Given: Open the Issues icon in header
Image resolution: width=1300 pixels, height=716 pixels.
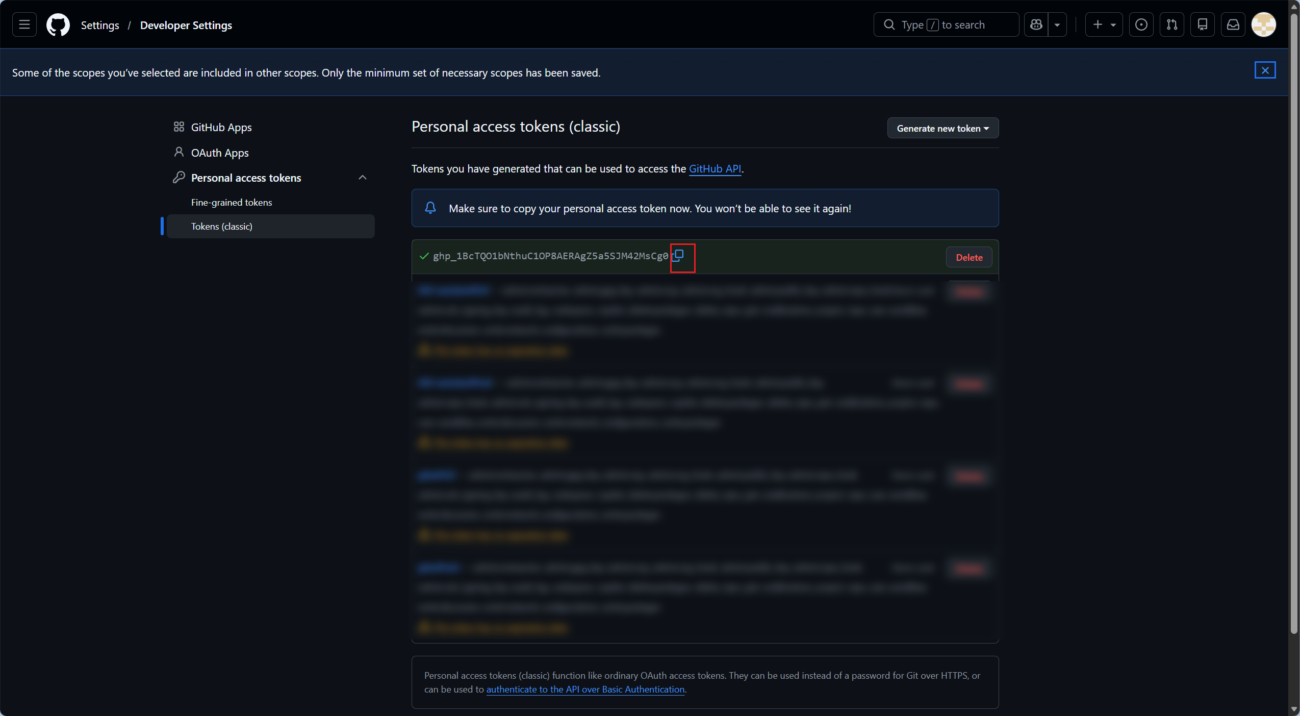Looking at the screenshot, I should point(1141,24).
